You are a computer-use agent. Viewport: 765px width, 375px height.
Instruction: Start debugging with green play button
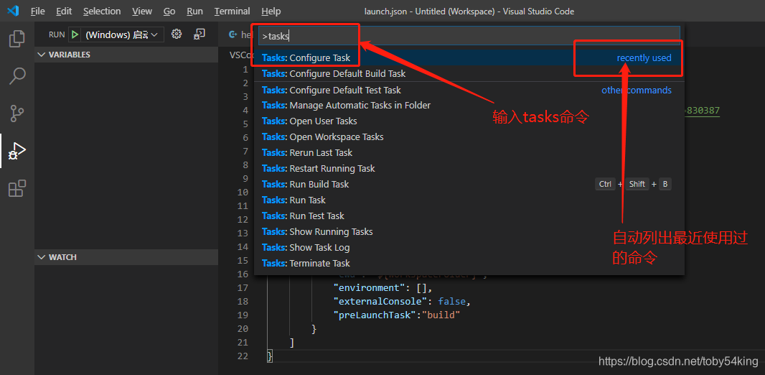tap(75, 34)
